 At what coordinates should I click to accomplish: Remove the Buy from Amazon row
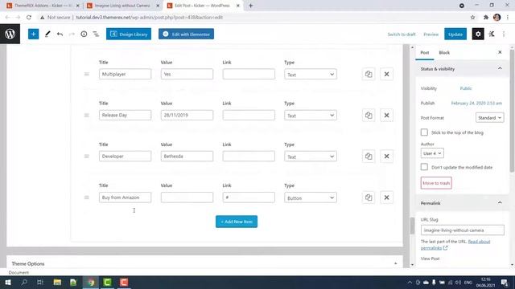click(x=386, y=197)
